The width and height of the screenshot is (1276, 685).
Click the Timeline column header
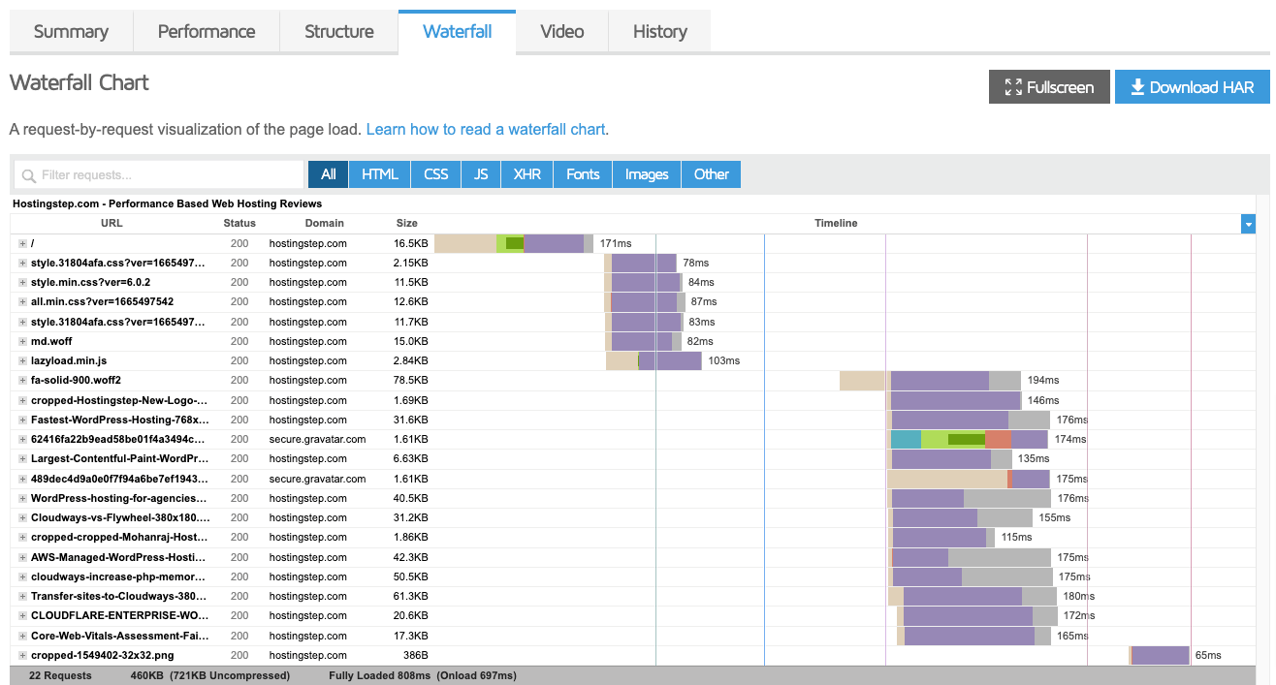pyautogui.click(x=836, y=223)
